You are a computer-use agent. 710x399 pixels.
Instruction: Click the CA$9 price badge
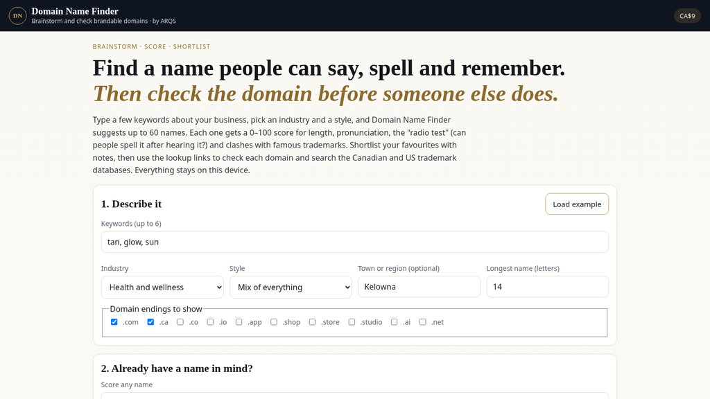687,16
